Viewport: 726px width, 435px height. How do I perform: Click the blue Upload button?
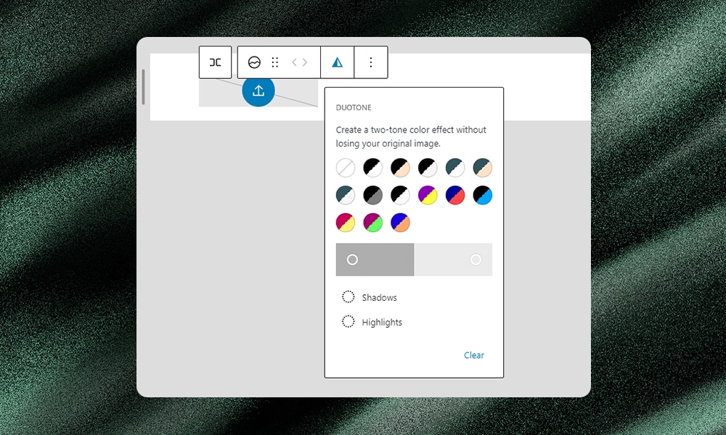(258, 91)
